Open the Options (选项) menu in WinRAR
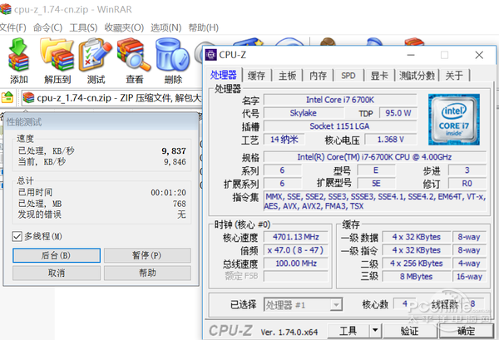 click(x=166, y=27)
